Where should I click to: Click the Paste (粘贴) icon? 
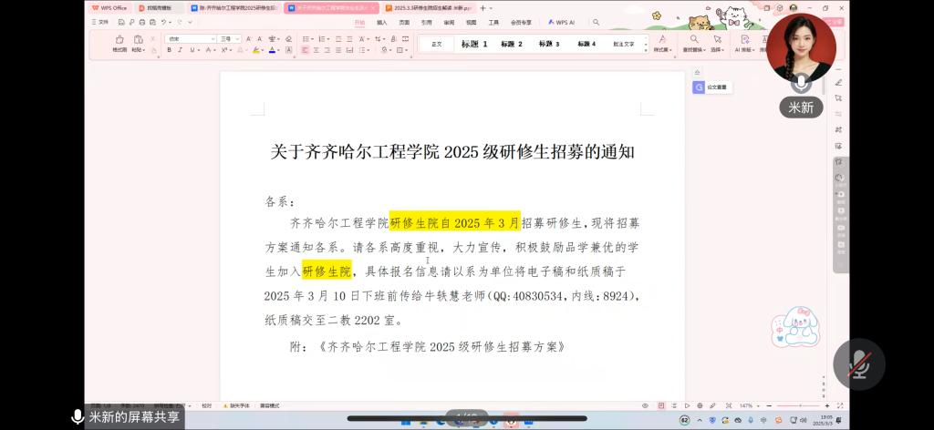coord(139,40)
